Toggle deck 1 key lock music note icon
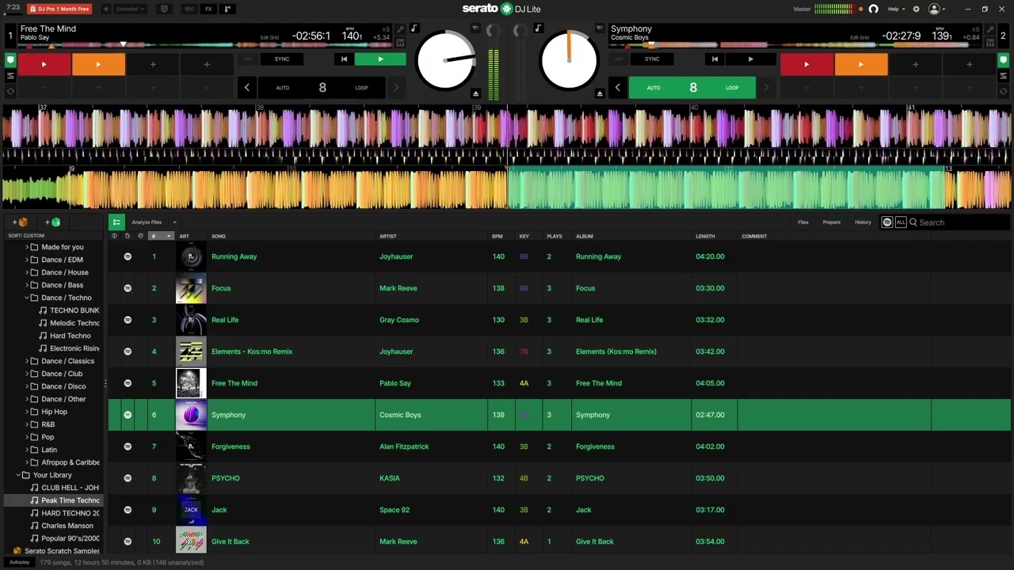Viewport: 1014px width, 570px height. (414, 28)
